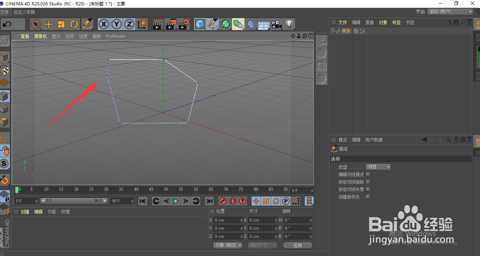Screen dimensions: 480x256
Task: Open the 对象 (相对) coordinate dropdown
Action: (x=228, y=245)
